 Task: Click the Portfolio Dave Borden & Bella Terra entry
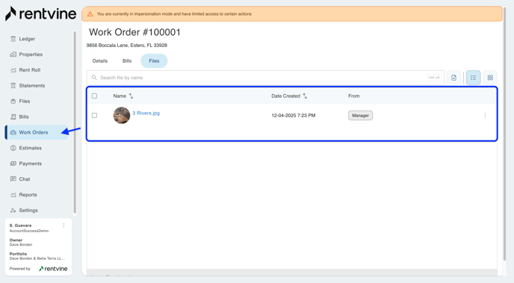click(x=37, y=258)
